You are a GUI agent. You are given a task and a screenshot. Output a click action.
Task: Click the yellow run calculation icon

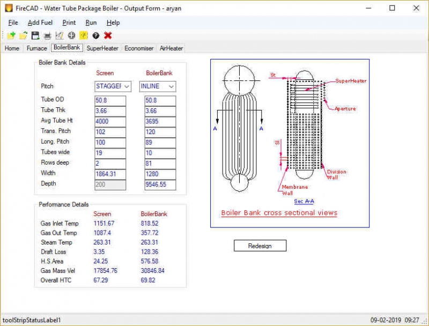tap(83, 35)
